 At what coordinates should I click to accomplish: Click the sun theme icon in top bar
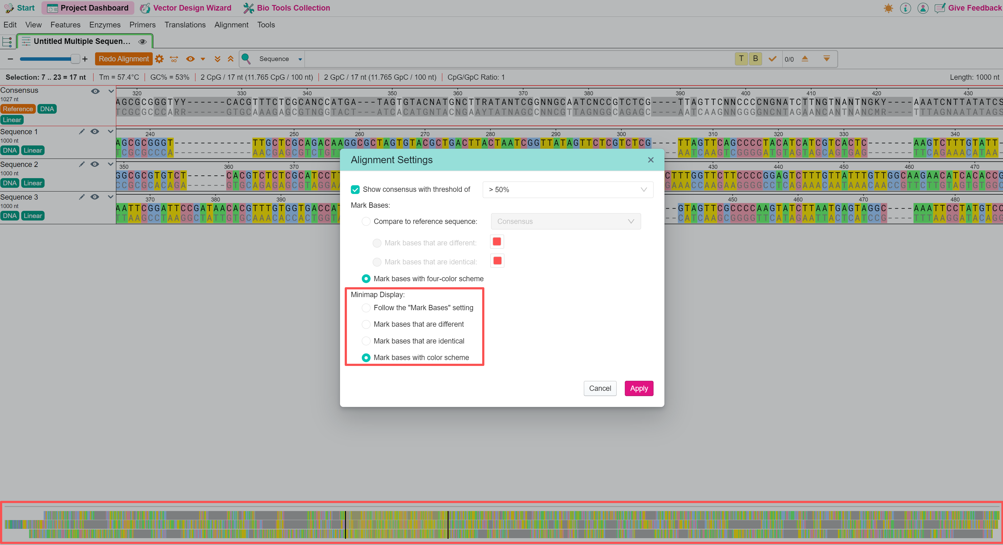(x=888, y=8)
